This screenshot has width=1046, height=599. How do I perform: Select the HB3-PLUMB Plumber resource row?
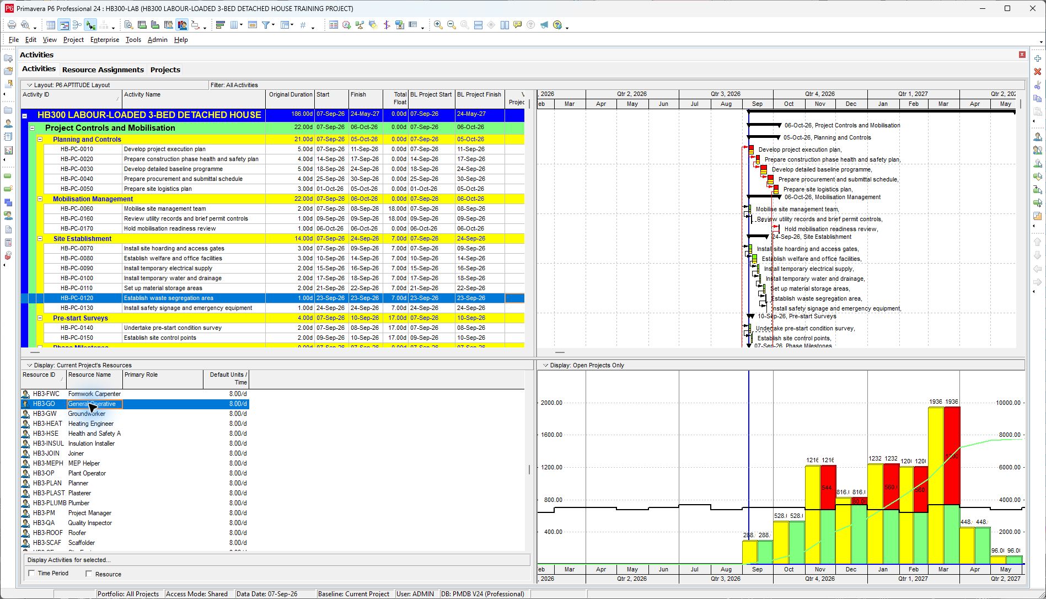coord(135,503)
